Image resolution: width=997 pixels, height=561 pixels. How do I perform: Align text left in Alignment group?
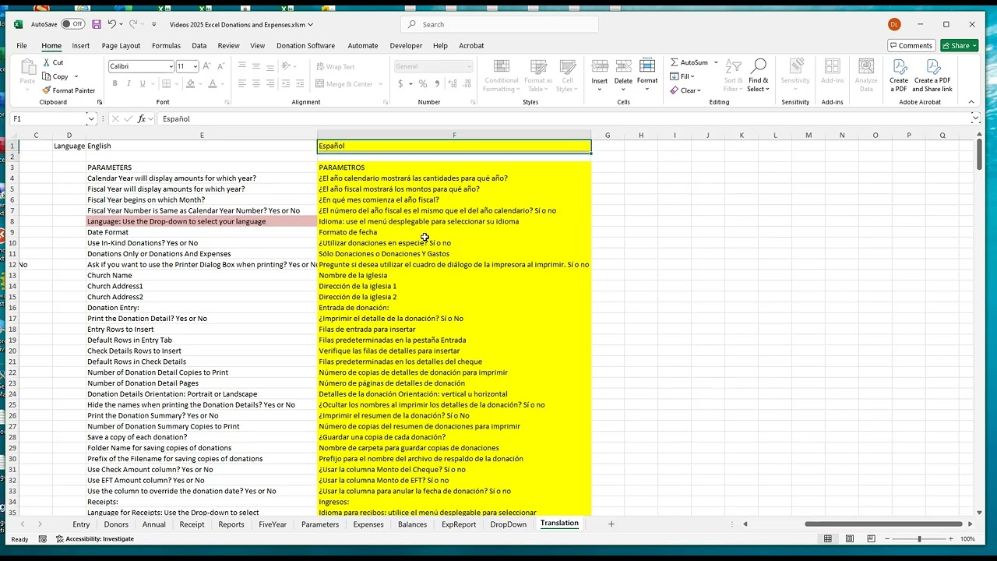click(x=242, y=83)
